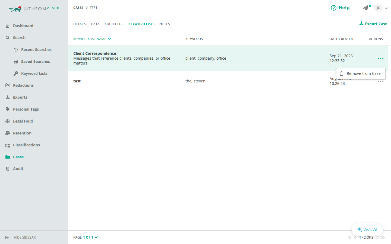The width and height of the screenshot is (391, 244).
Task: Go to the previous page arrow
Action: [355, 237]
